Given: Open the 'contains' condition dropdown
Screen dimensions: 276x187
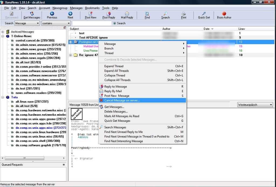Looking at the screenshot, I should (69, 23).
